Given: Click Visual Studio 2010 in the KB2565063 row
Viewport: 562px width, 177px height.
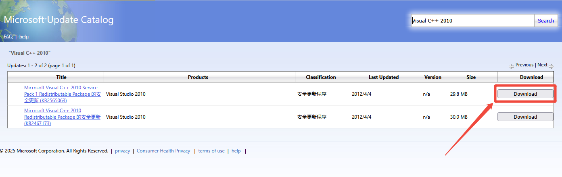Looking at the screenshot, I should [x=126, y=94].
